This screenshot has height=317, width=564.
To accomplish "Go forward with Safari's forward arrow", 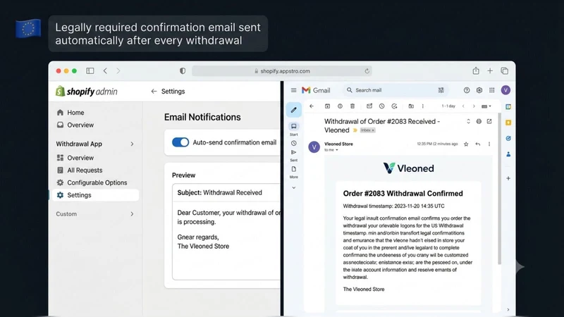I will 118,71.
